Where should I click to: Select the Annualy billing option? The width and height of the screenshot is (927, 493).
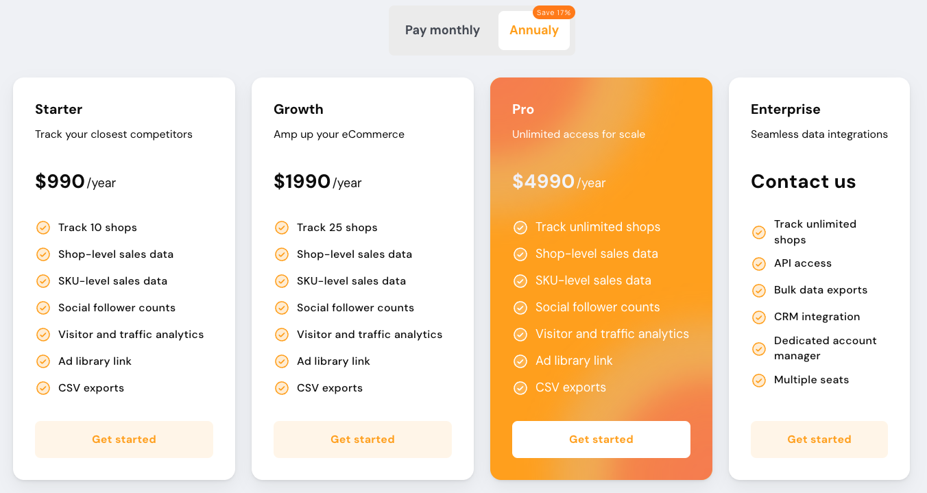(x=533, y=30)
